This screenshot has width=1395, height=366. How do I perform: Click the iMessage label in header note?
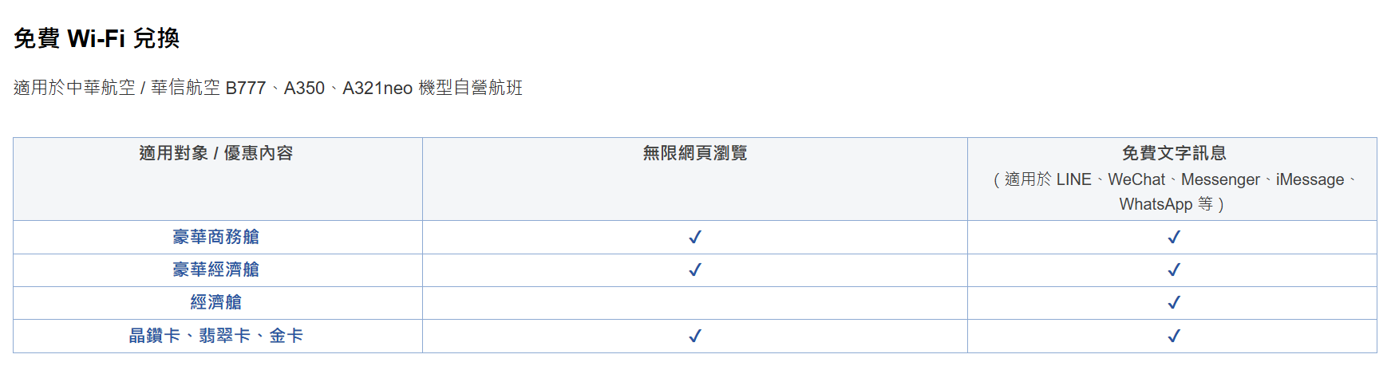[x=1310, y=180]
